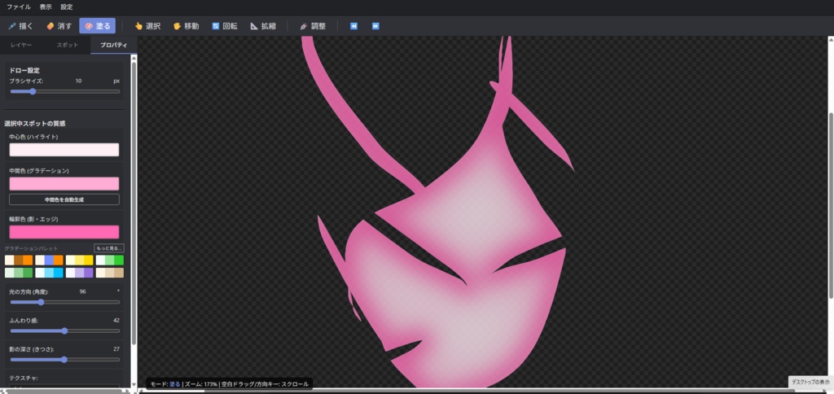Open the 輪郭色 (影・エッジ) color swatch
834x394 pixels.
click(64, 232)
